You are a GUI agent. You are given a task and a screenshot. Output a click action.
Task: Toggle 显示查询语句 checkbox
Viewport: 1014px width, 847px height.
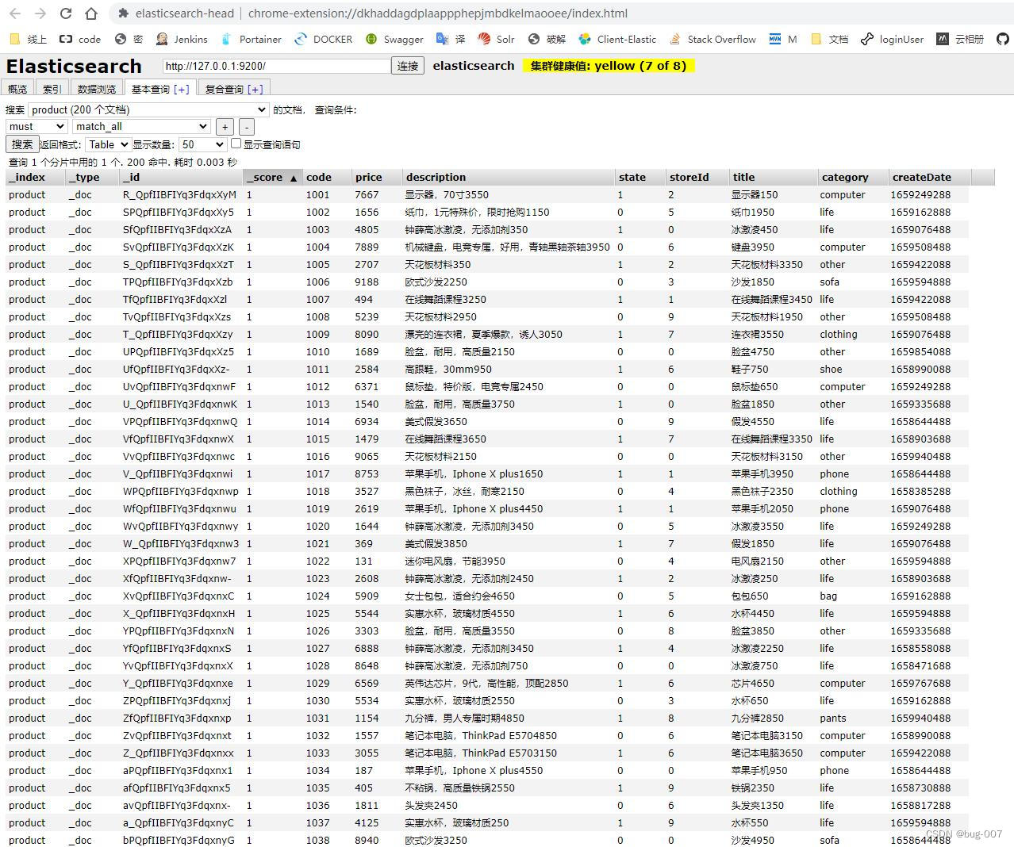tap(236, 144)
